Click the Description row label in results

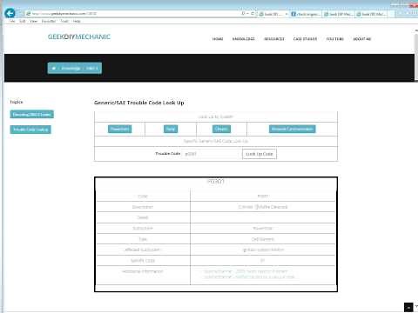pyautogui.click(x=143, y=207)
